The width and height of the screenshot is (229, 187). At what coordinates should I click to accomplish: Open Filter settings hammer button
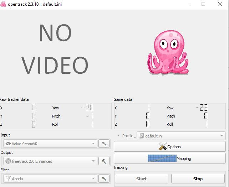[x=104, y=178]
